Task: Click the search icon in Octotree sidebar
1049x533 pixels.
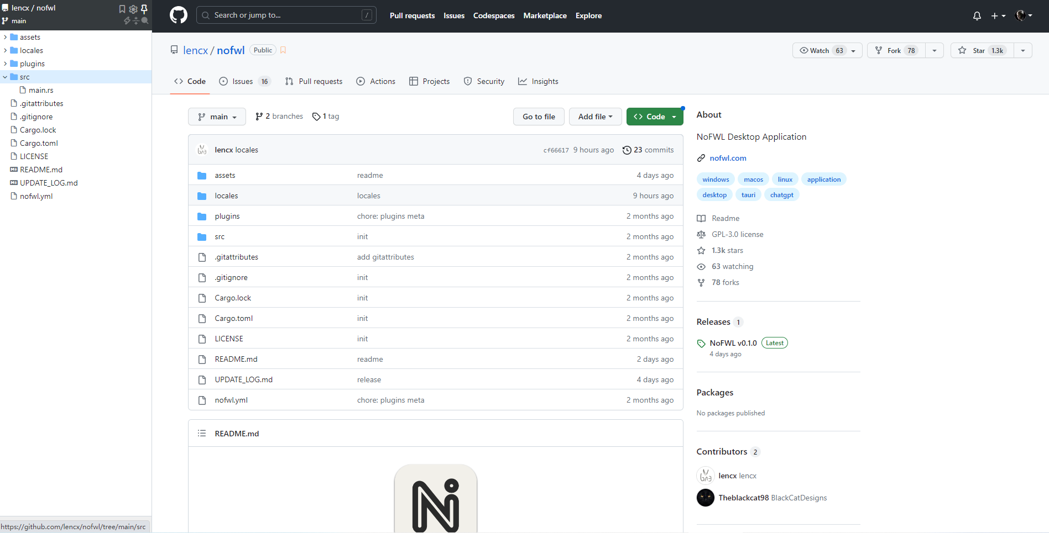Action: pyautogui.click(x=145, y=20)
